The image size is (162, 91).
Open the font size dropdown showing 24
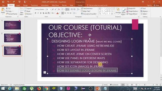(50, 9)
